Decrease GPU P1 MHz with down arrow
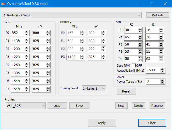 coord(27,42)
